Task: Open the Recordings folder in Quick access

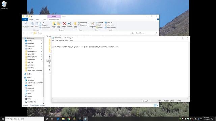Action: click(31, 68)
